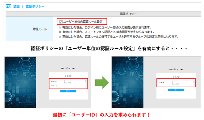
Task: Click SECIOSS LINK logo in left screen
Action: point(68,68)
